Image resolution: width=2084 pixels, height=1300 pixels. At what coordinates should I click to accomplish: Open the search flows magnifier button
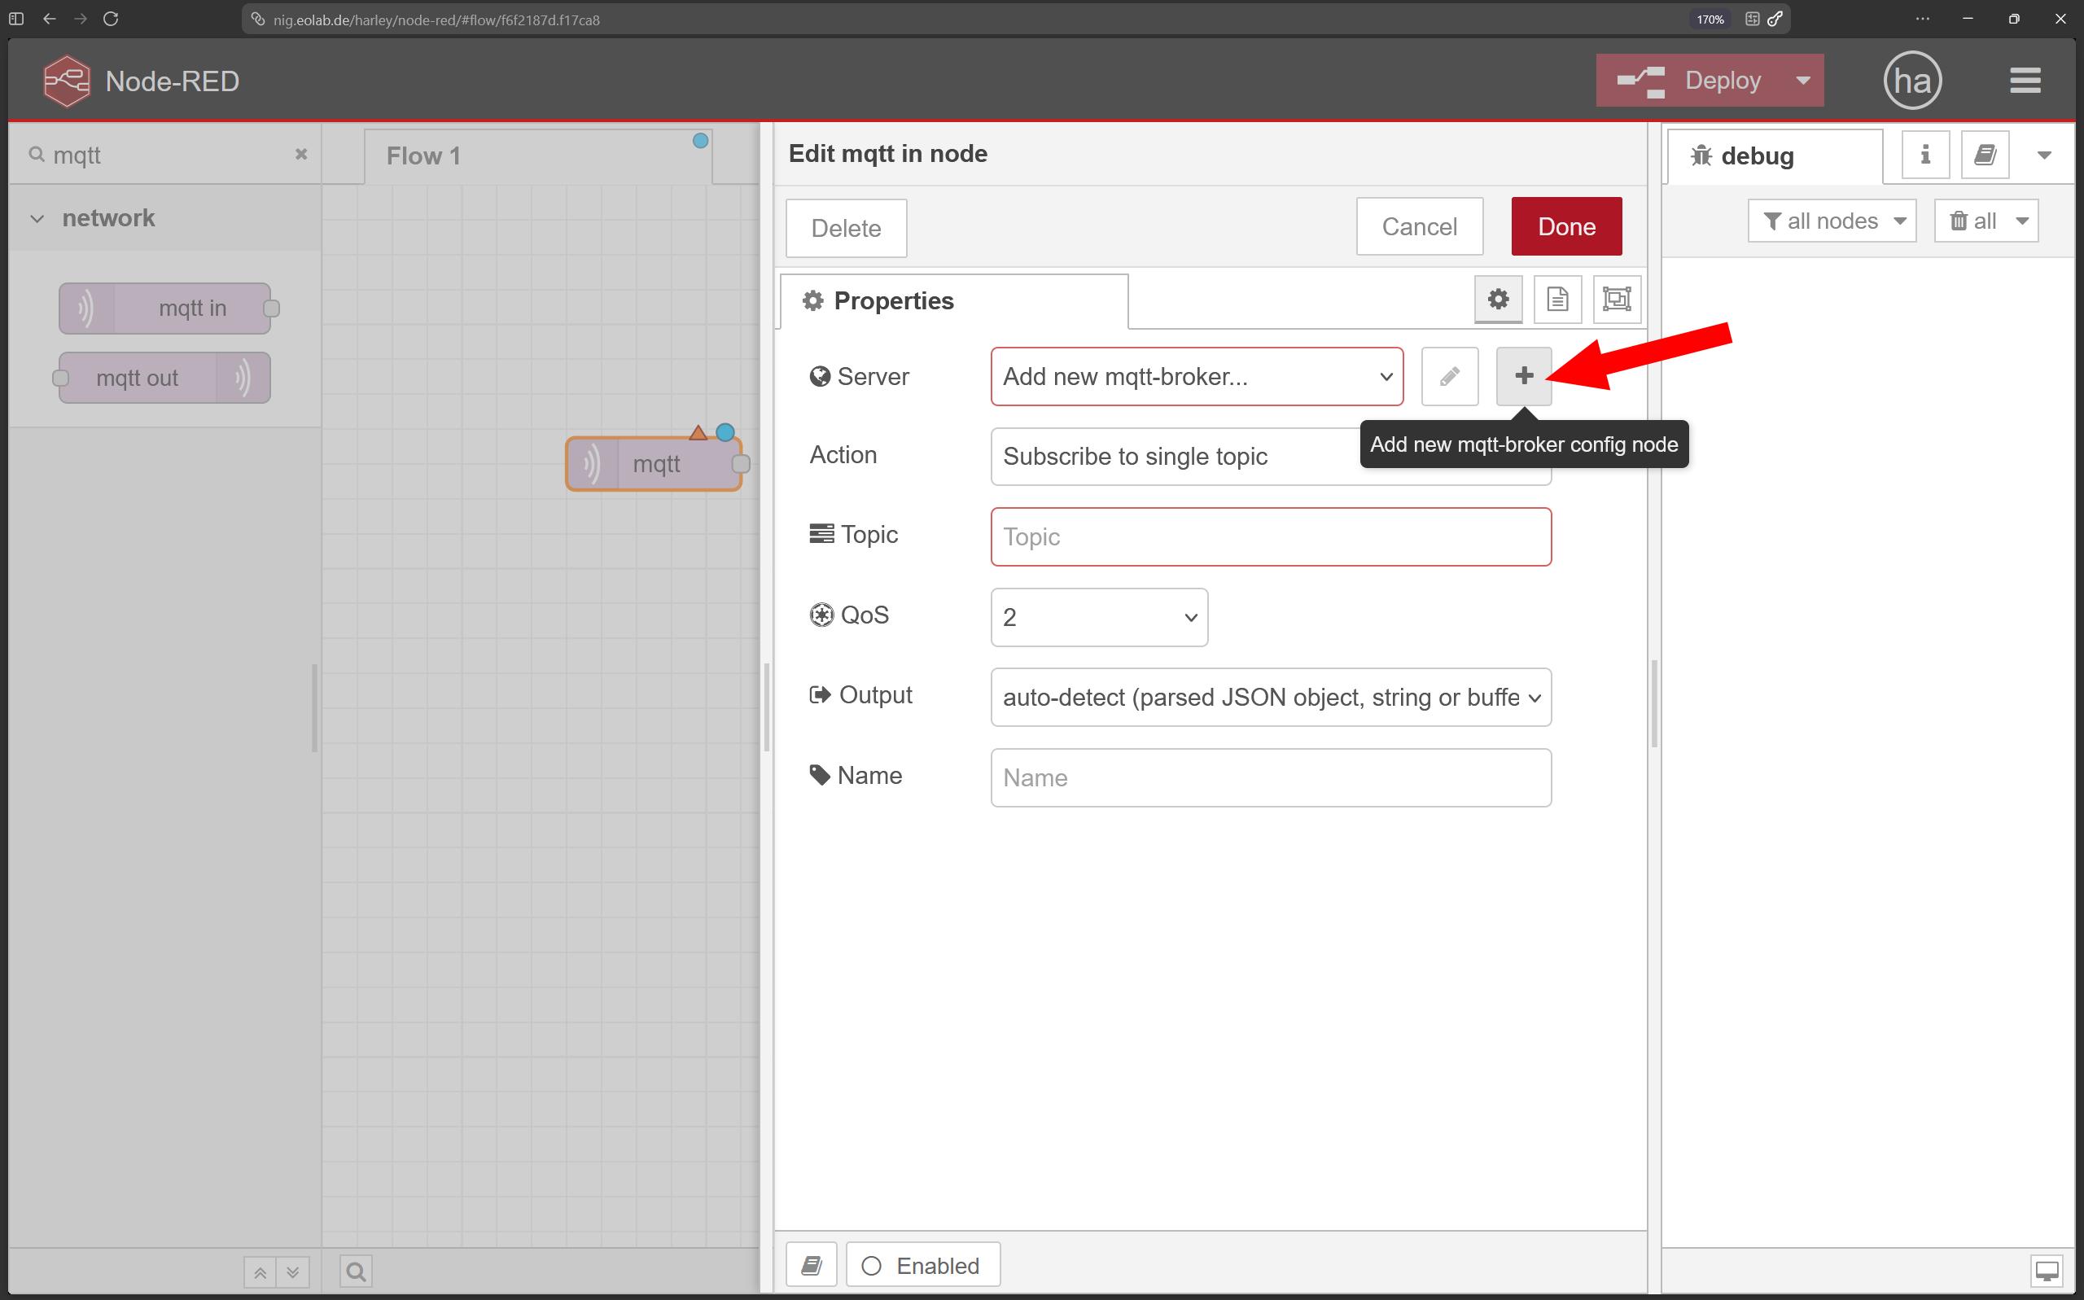(x=356, y=1271)
